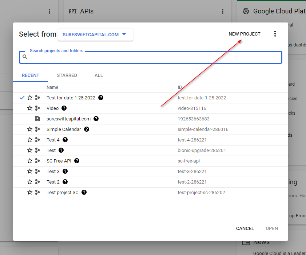Star the Test 4 project
This screenshot has height=255, width=306.
(30, 140)
